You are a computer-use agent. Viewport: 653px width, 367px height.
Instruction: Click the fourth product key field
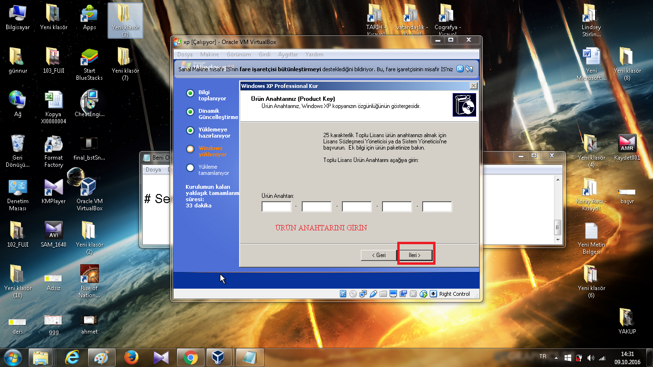coord(397,206)
